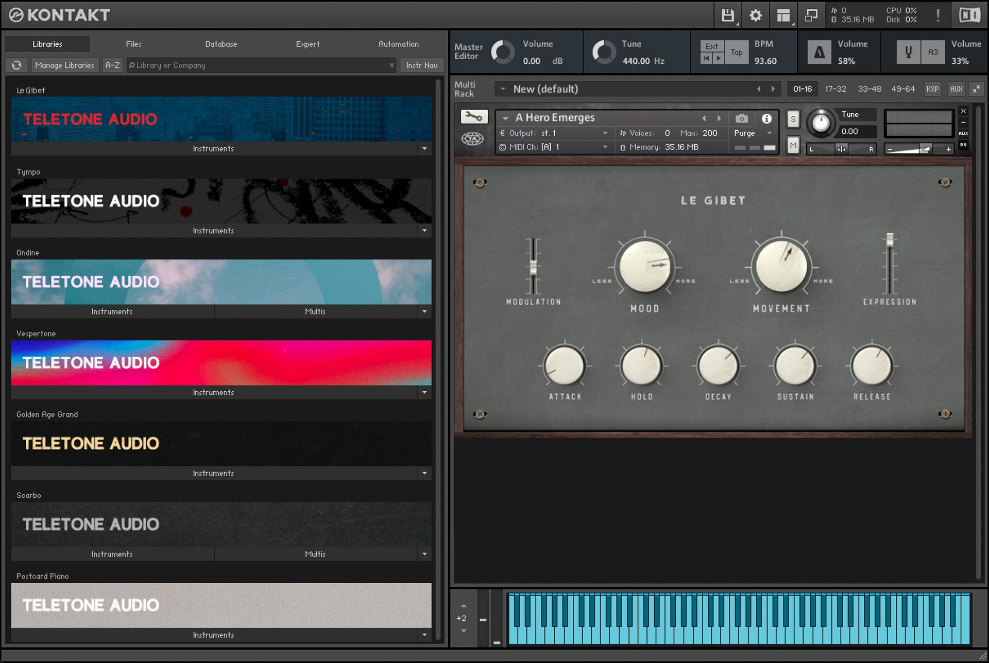
Task: Open the settings gear icon
Action: pyautogui.click(x=755, y=15)
